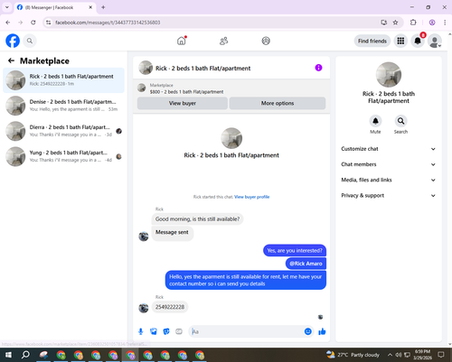Open volume control in system tray
452x362 pixels.
point(399,355)
